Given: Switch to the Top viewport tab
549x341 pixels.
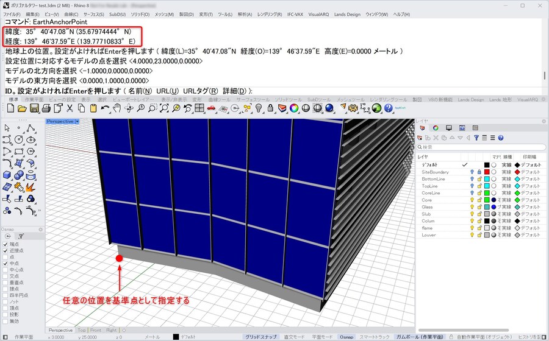Looking at the screenshot, I should (82, 330).
